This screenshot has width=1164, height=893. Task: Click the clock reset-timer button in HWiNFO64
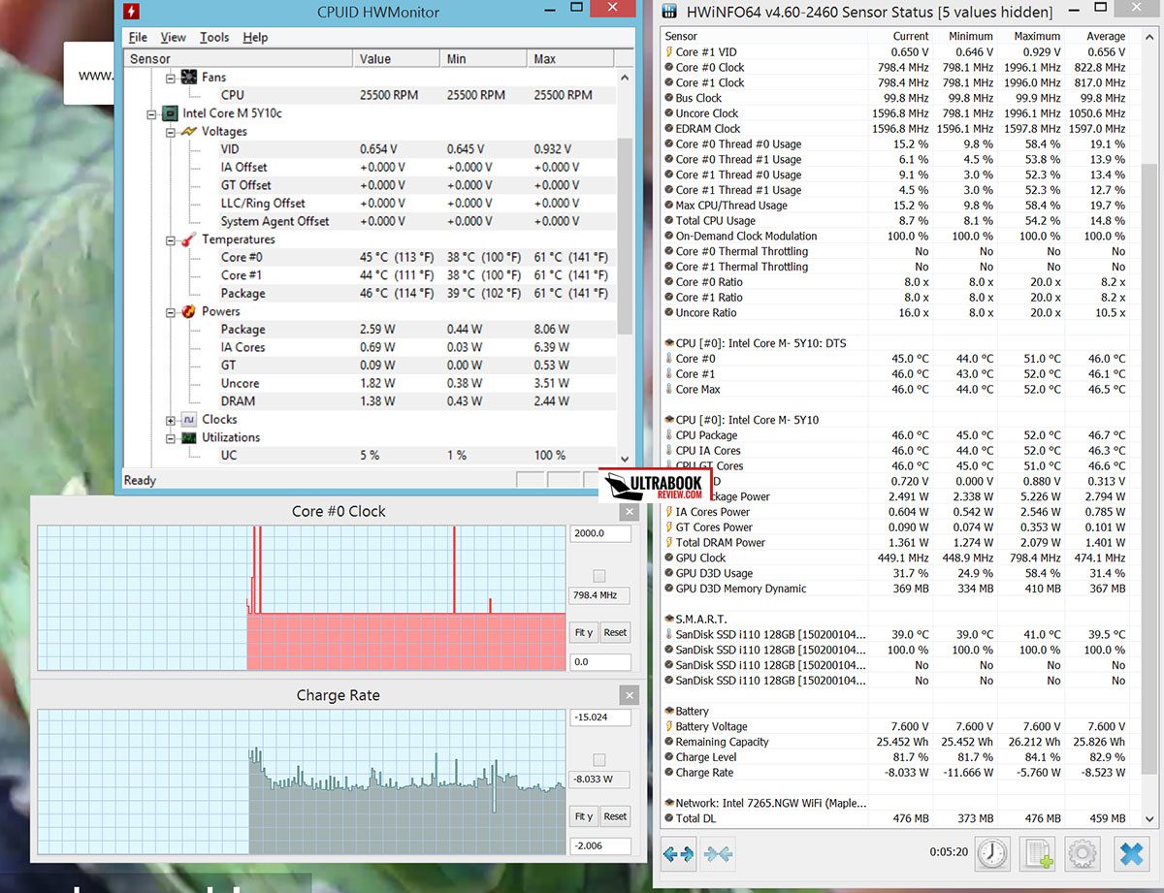[x=991, y=854]
